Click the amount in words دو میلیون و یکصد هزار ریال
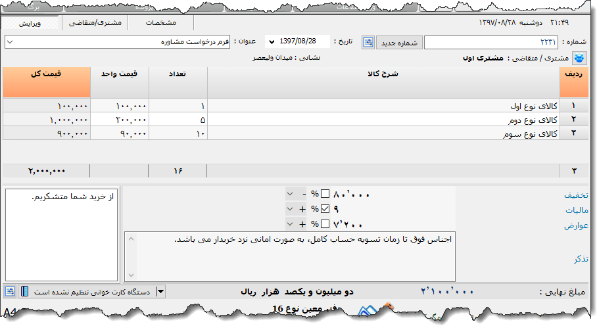Image resolution: width=597 pixels, height=326 pixels. 297,292
